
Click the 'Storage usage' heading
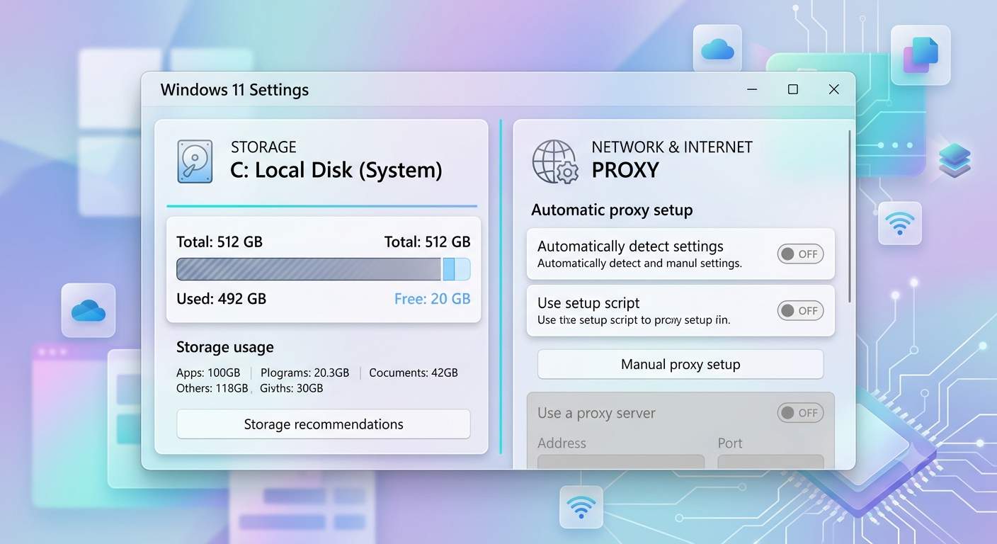click(x=225, y=348)
